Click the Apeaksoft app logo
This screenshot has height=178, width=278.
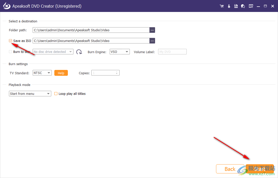pos(7,6)
